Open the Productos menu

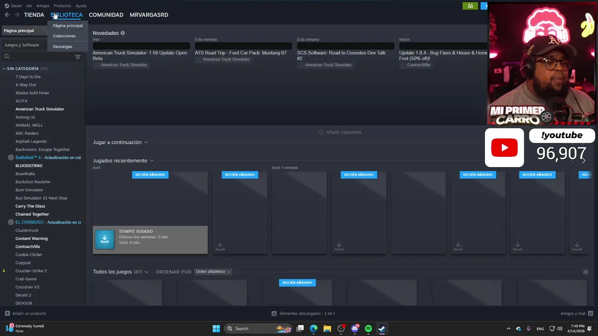63,6
